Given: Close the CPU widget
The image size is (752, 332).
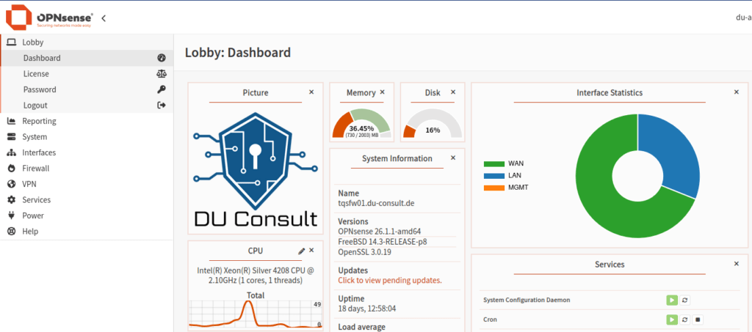Looking at the screenshot, I should coord(311,250).
